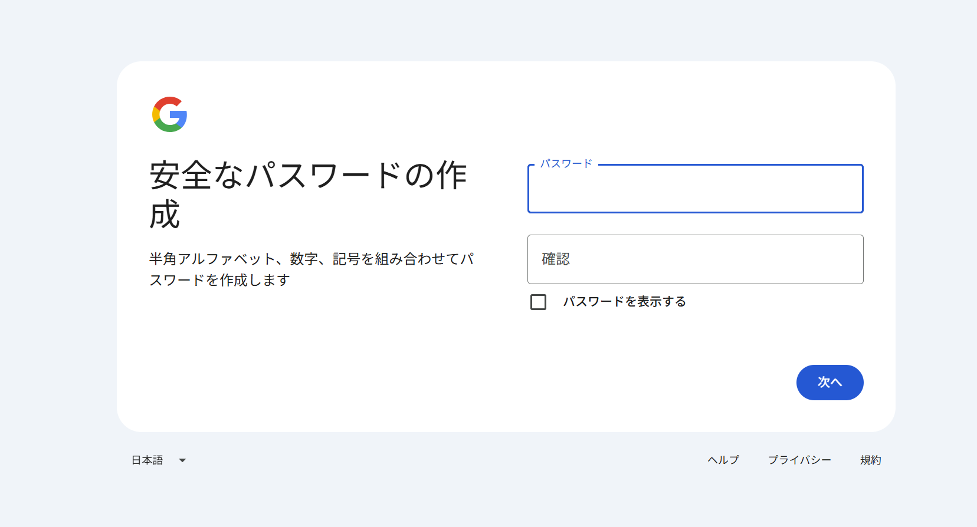
Task: Click the Google logo icon
Action: coord(170,114)
